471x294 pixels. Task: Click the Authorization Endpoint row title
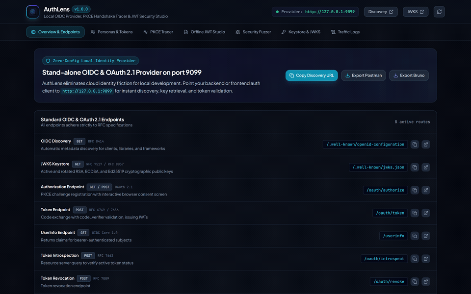[62, 187]
